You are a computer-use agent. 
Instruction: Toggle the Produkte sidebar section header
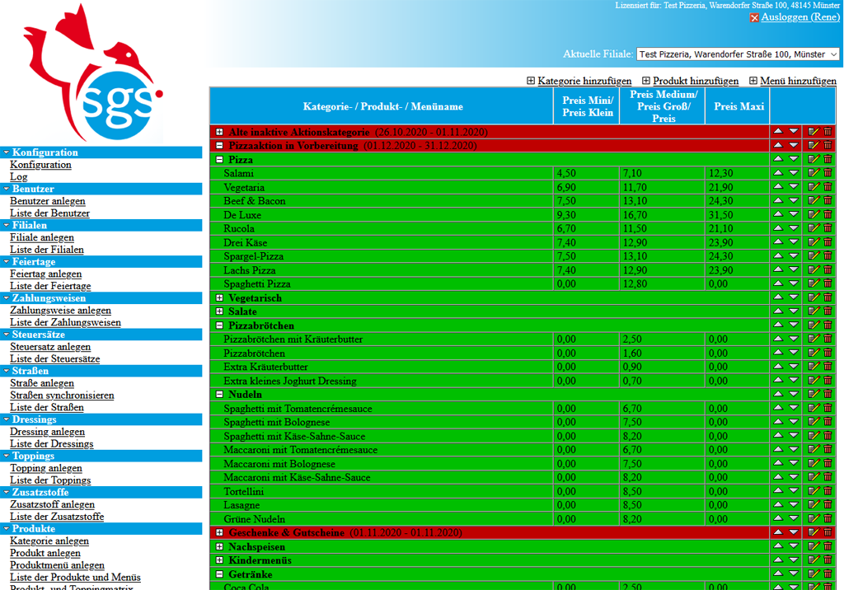(x=101, y=529)
